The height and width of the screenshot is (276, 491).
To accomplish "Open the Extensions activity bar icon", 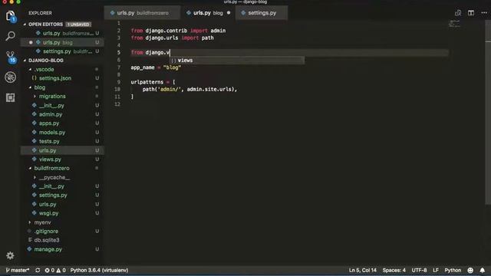I will pos(10,97).
